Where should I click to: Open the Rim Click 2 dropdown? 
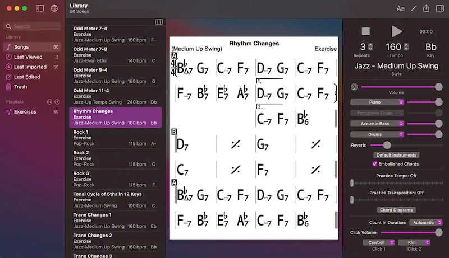pyautogui.click(x=414, y=242)
